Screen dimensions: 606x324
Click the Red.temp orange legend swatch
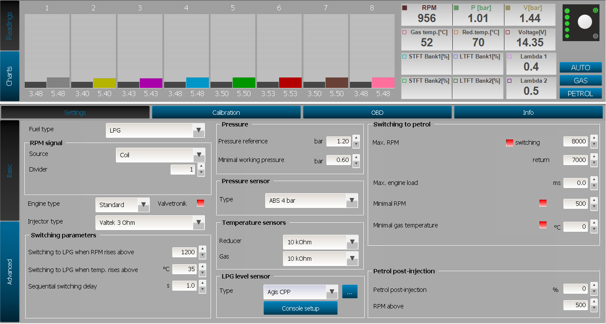(x=455, y=32)
